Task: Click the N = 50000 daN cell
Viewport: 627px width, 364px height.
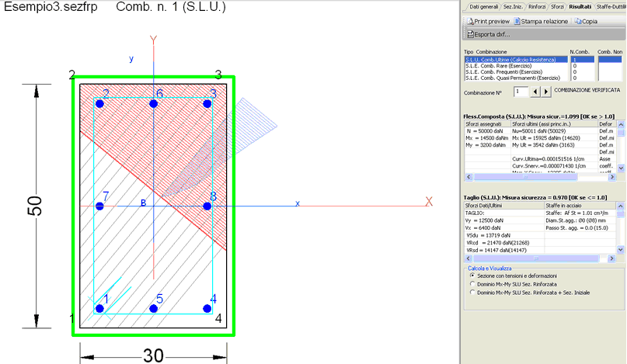Action: [487, 131]
